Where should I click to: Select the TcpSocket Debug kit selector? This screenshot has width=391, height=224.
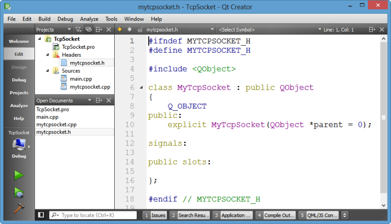pos(19,145)
